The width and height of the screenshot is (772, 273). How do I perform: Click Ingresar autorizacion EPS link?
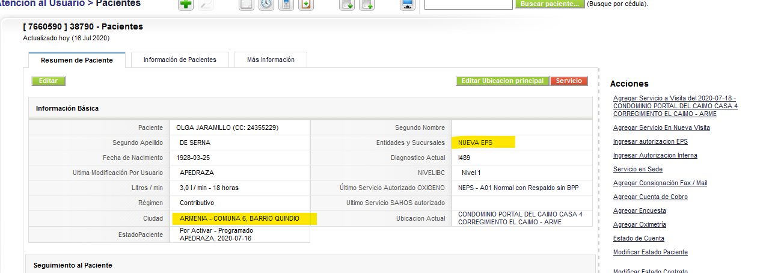tap(651, 141)
